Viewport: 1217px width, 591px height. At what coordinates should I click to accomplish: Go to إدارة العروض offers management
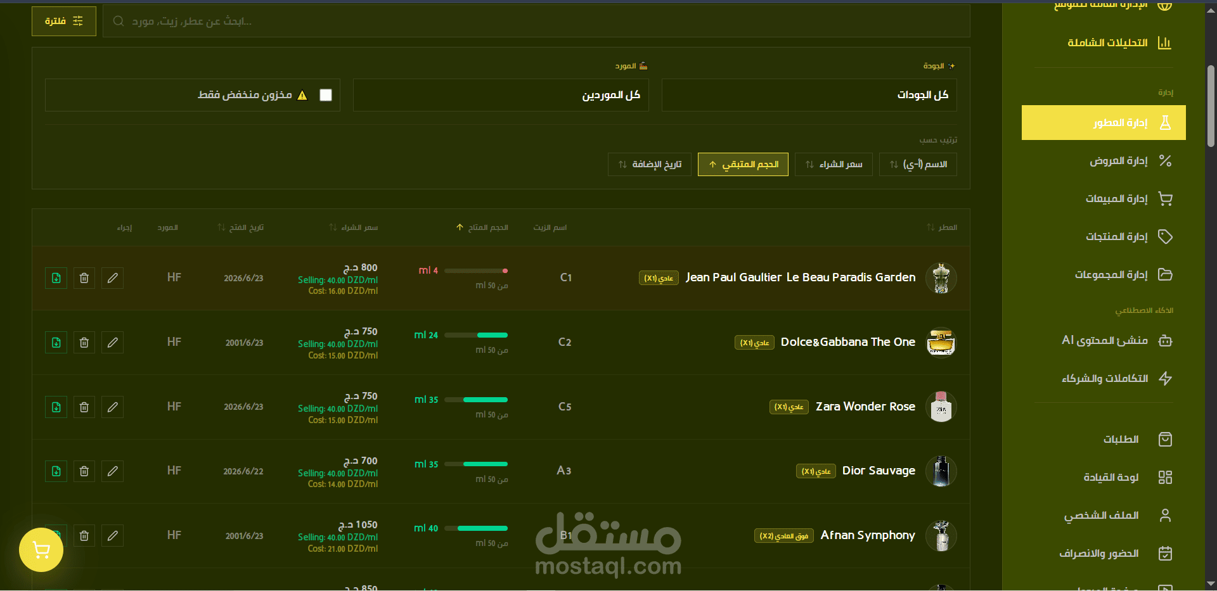point(1104,161)
